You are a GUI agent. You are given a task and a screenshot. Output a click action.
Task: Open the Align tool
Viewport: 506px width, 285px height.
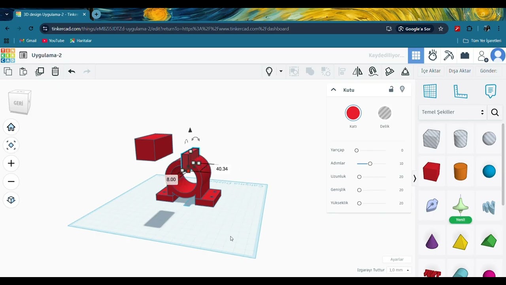(342, 71)
